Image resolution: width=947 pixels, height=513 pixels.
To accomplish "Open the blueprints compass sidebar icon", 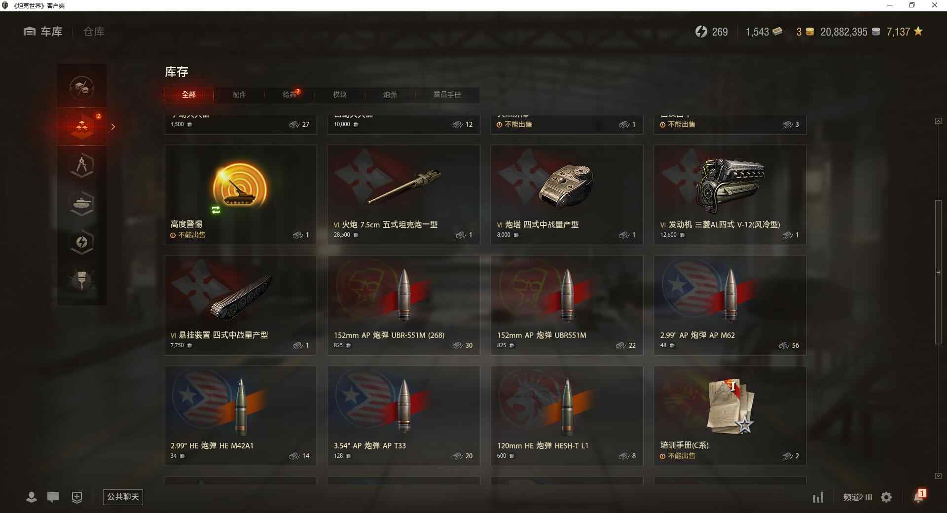I will click(x=82, y=165).
